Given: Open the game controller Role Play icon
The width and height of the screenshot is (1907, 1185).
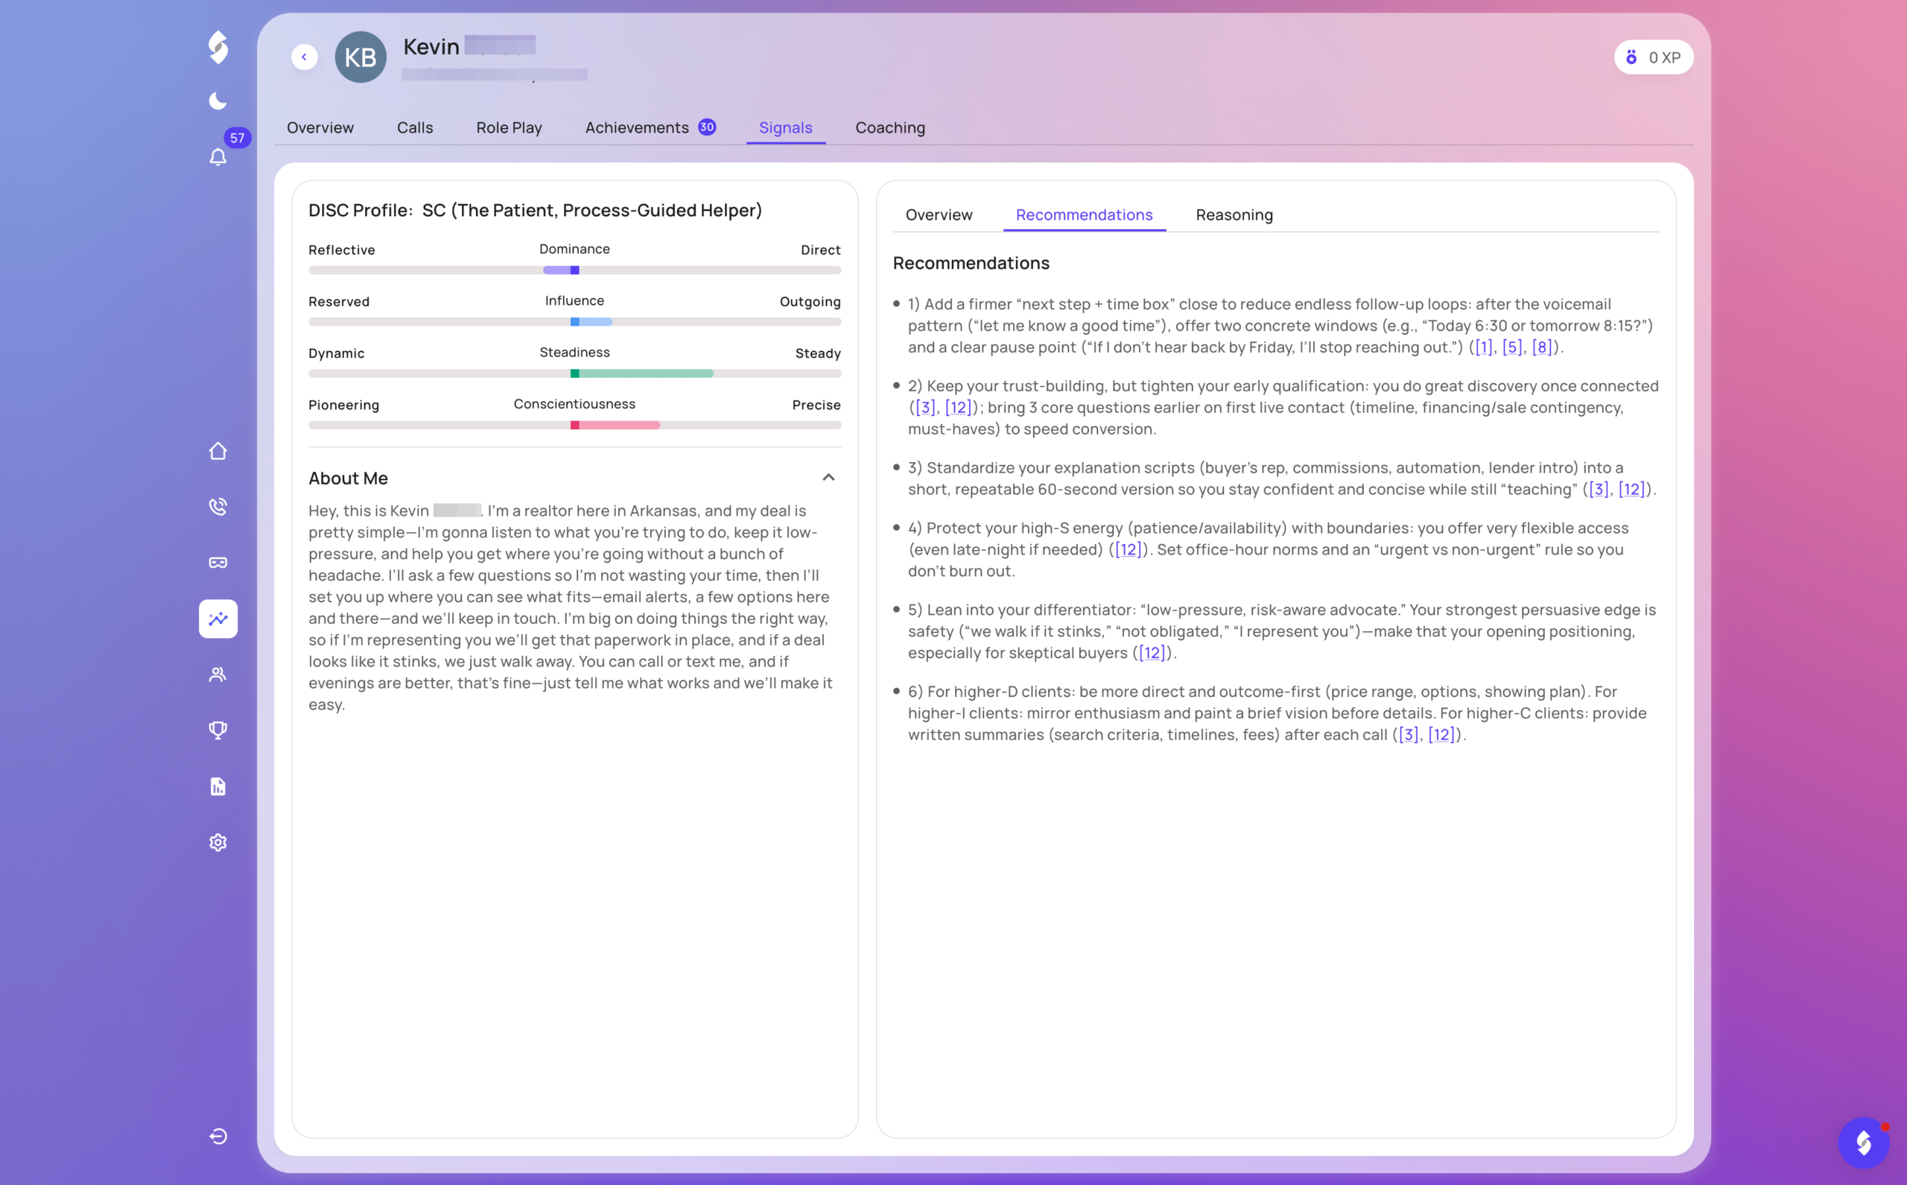Looking at the screenshot, I should click(218, 562).
